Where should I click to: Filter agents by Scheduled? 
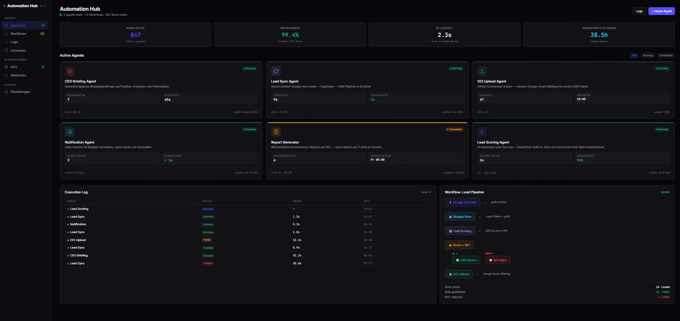666,55
